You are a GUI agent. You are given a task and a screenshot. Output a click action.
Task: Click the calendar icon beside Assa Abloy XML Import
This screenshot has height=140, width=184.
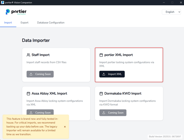pos(28,94)
